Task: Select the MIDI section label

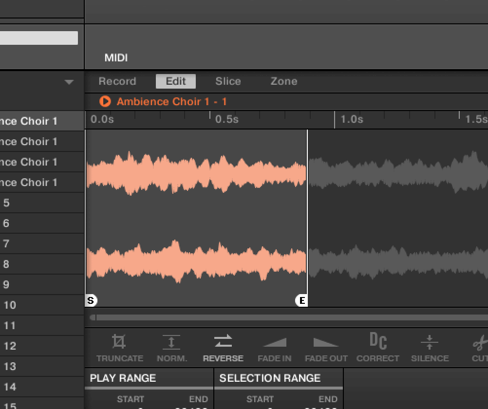Action: coord(116,57)
